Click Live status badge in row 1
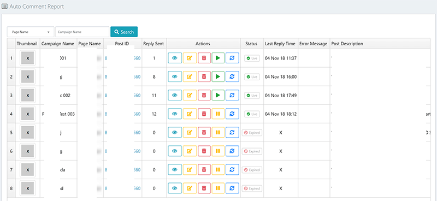Screen dimensions: 437x201 tap(252, 58)
